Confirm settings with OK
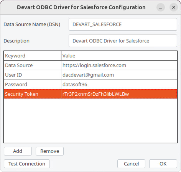The image size is (181, 172). pyautogui.click(x=163, y=164)
